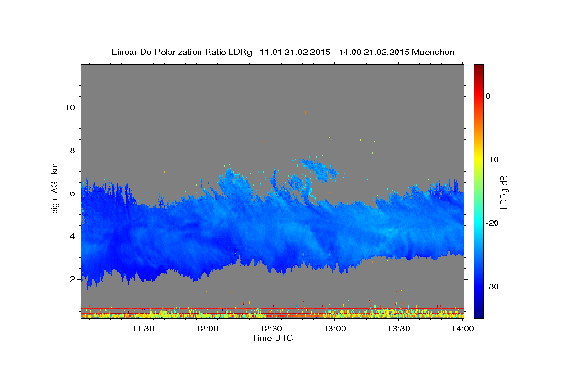Click the 13:00 time tick label
The image size is (574, 382).
335,329
